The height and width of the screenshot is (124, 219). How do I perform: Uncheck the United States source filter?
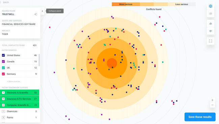[x=3, y=55]
